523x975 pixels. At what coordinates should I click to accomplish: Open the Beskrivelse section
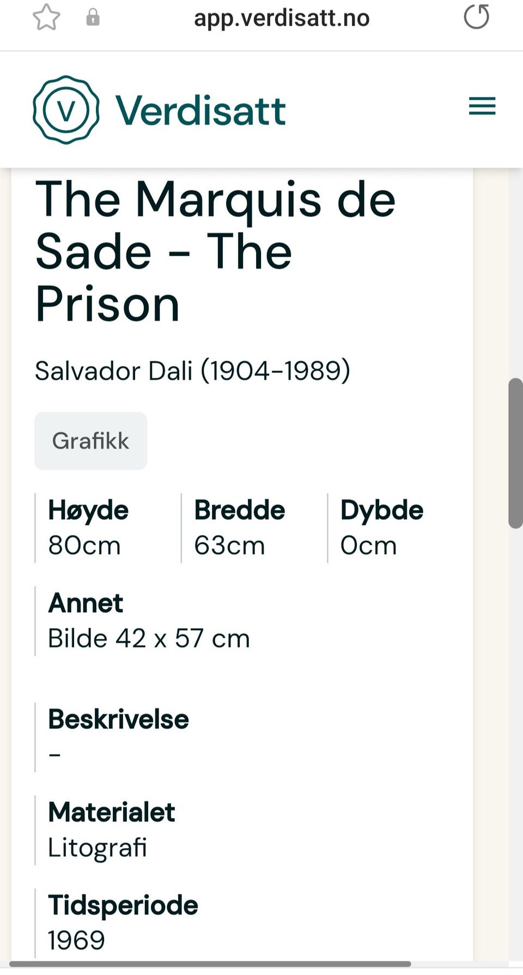pos(117,719)
